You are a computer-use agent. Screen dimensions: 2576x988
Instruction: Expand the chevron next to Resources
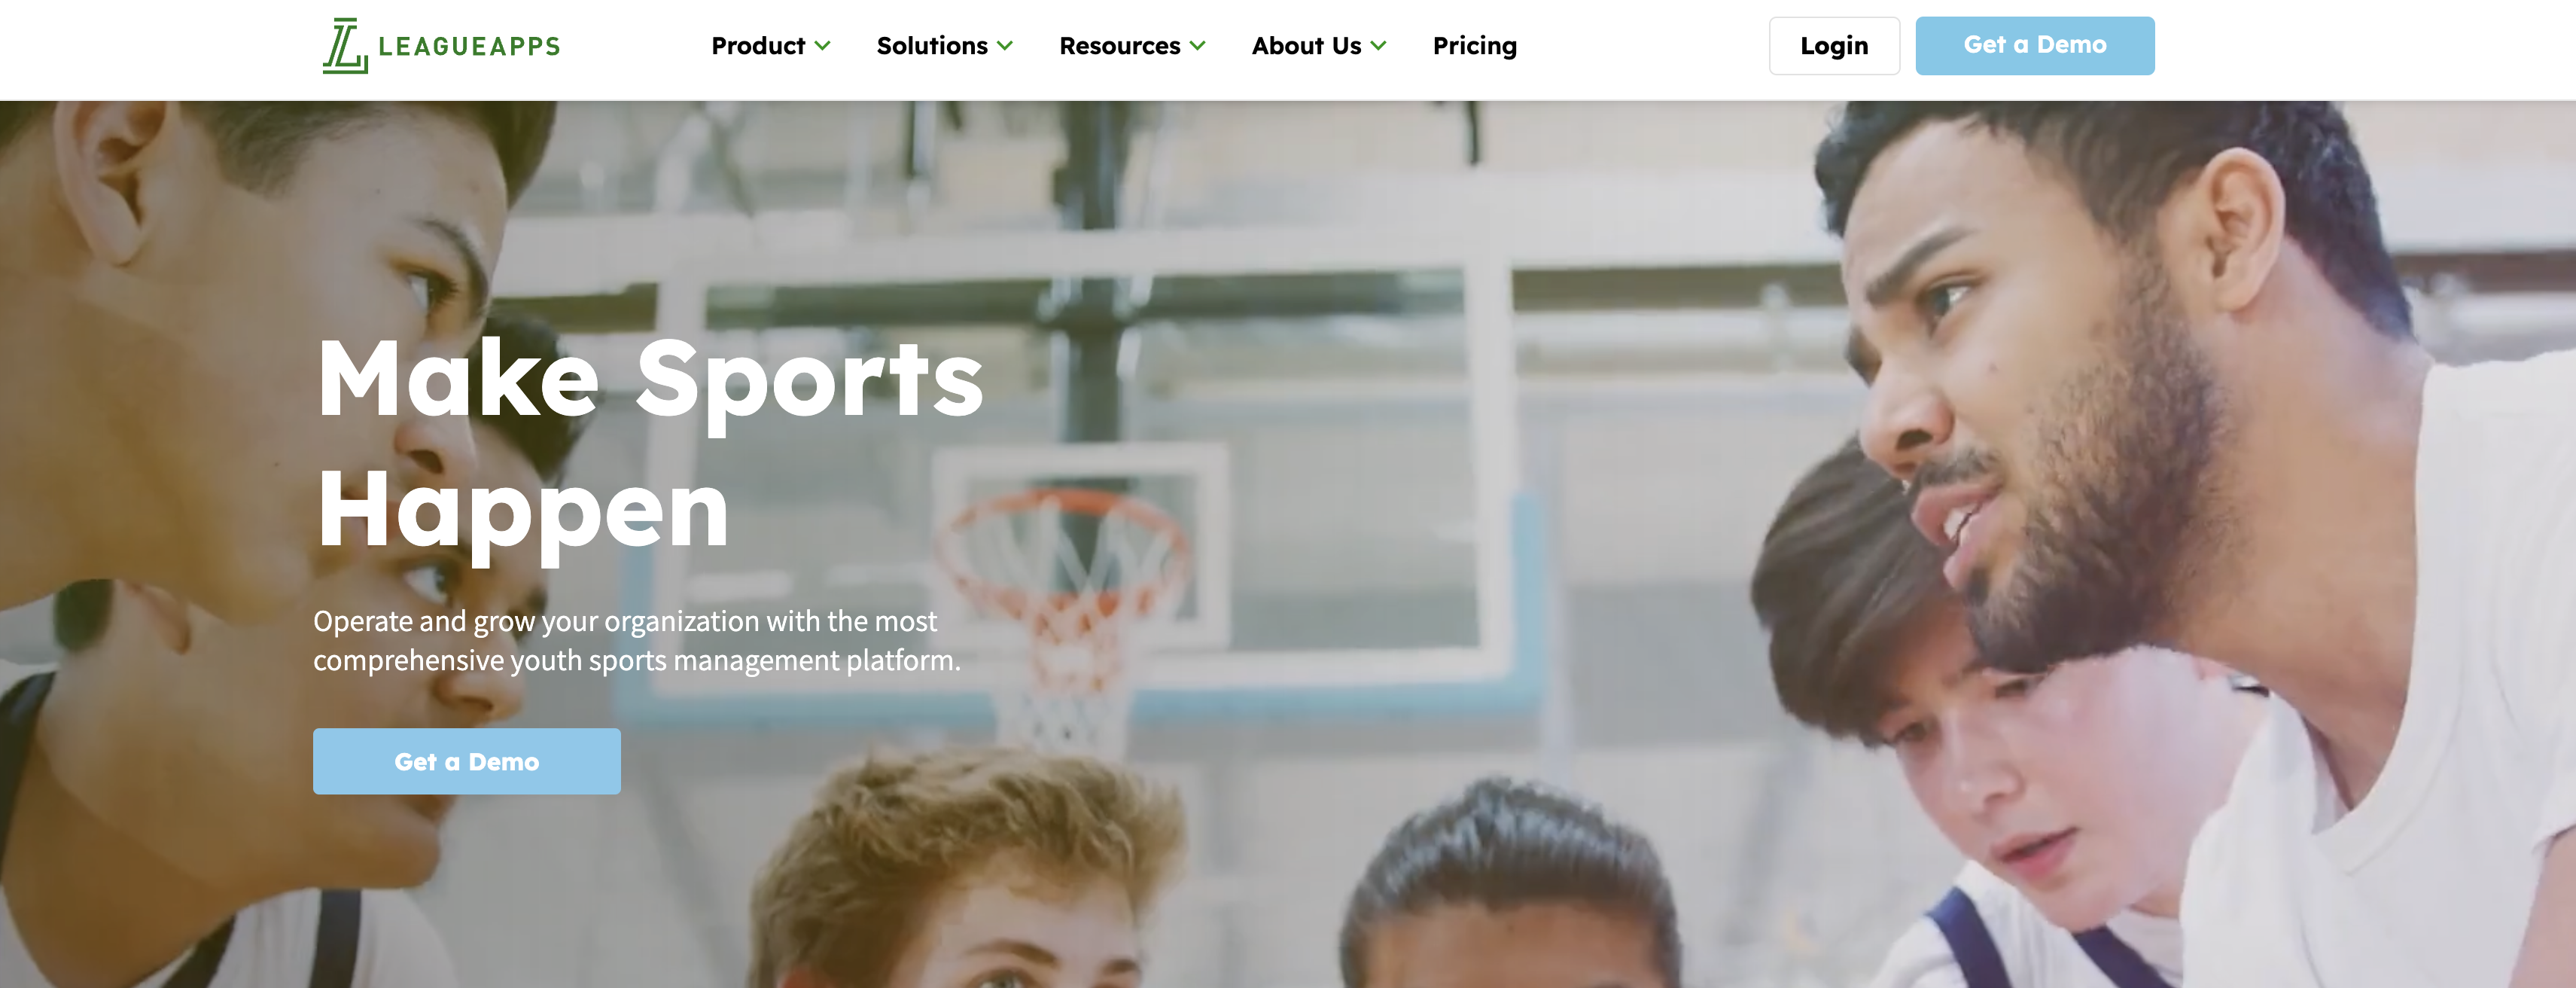[1197, 46]
